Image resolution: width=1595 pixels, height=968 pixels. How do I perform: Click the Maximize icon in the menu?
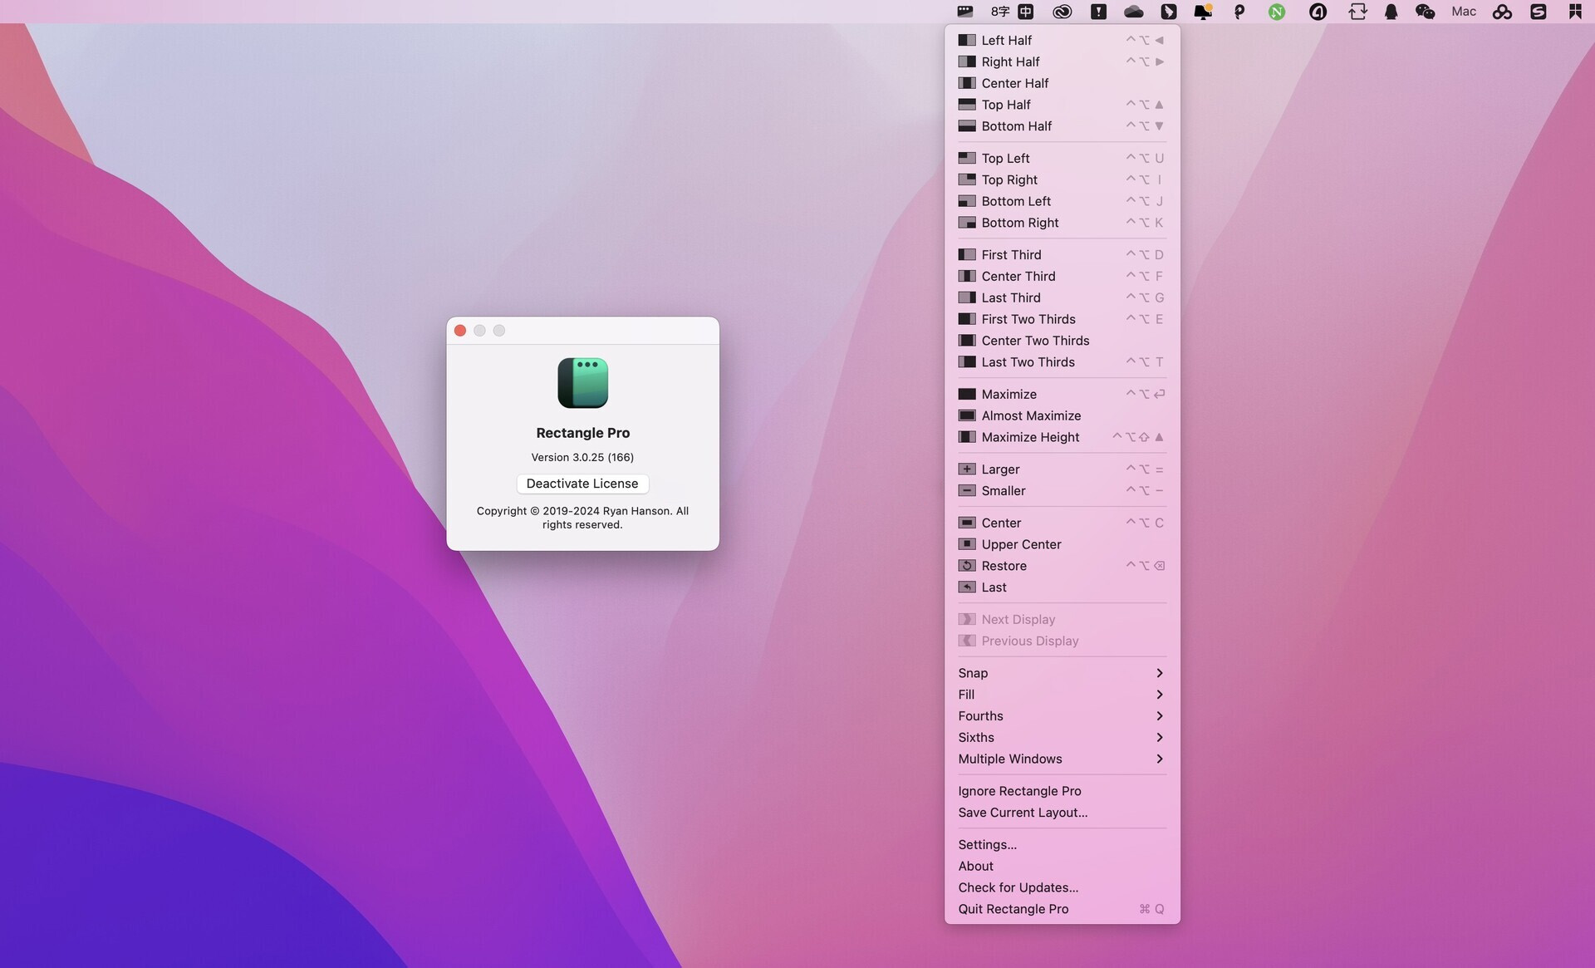click(967, 394)
